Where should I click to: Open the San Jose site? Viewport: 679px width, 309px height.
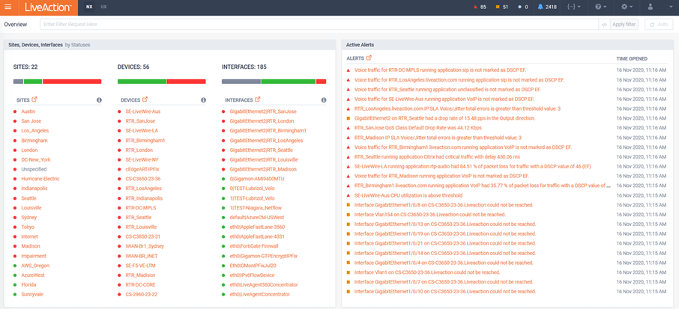click(31, 121)
